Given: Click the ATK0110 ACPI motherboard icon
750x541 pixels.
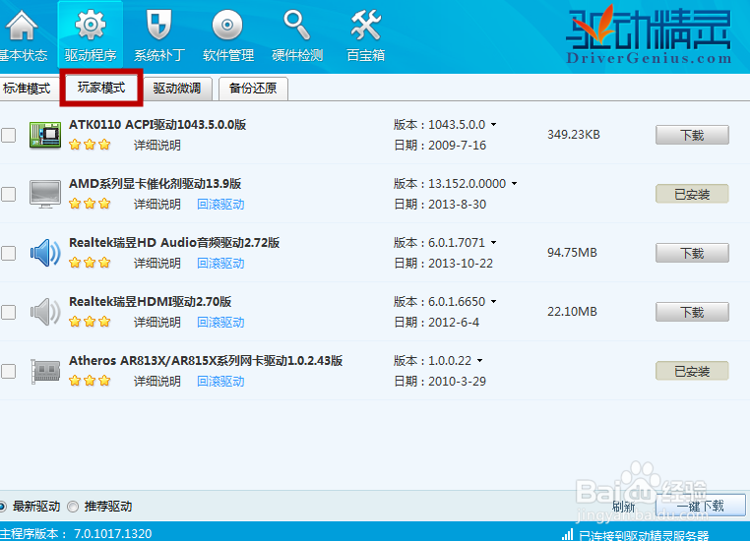Looking at the screenshot, I should 45,135.
